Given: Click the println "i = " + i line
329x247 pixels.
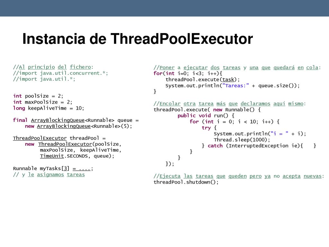Looking at the screenshot, I should 260,134.
